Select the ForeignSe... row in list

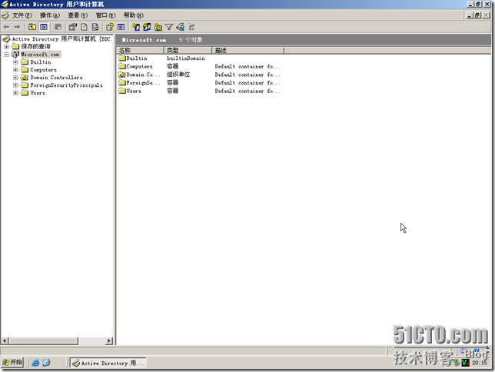[200, 83]
